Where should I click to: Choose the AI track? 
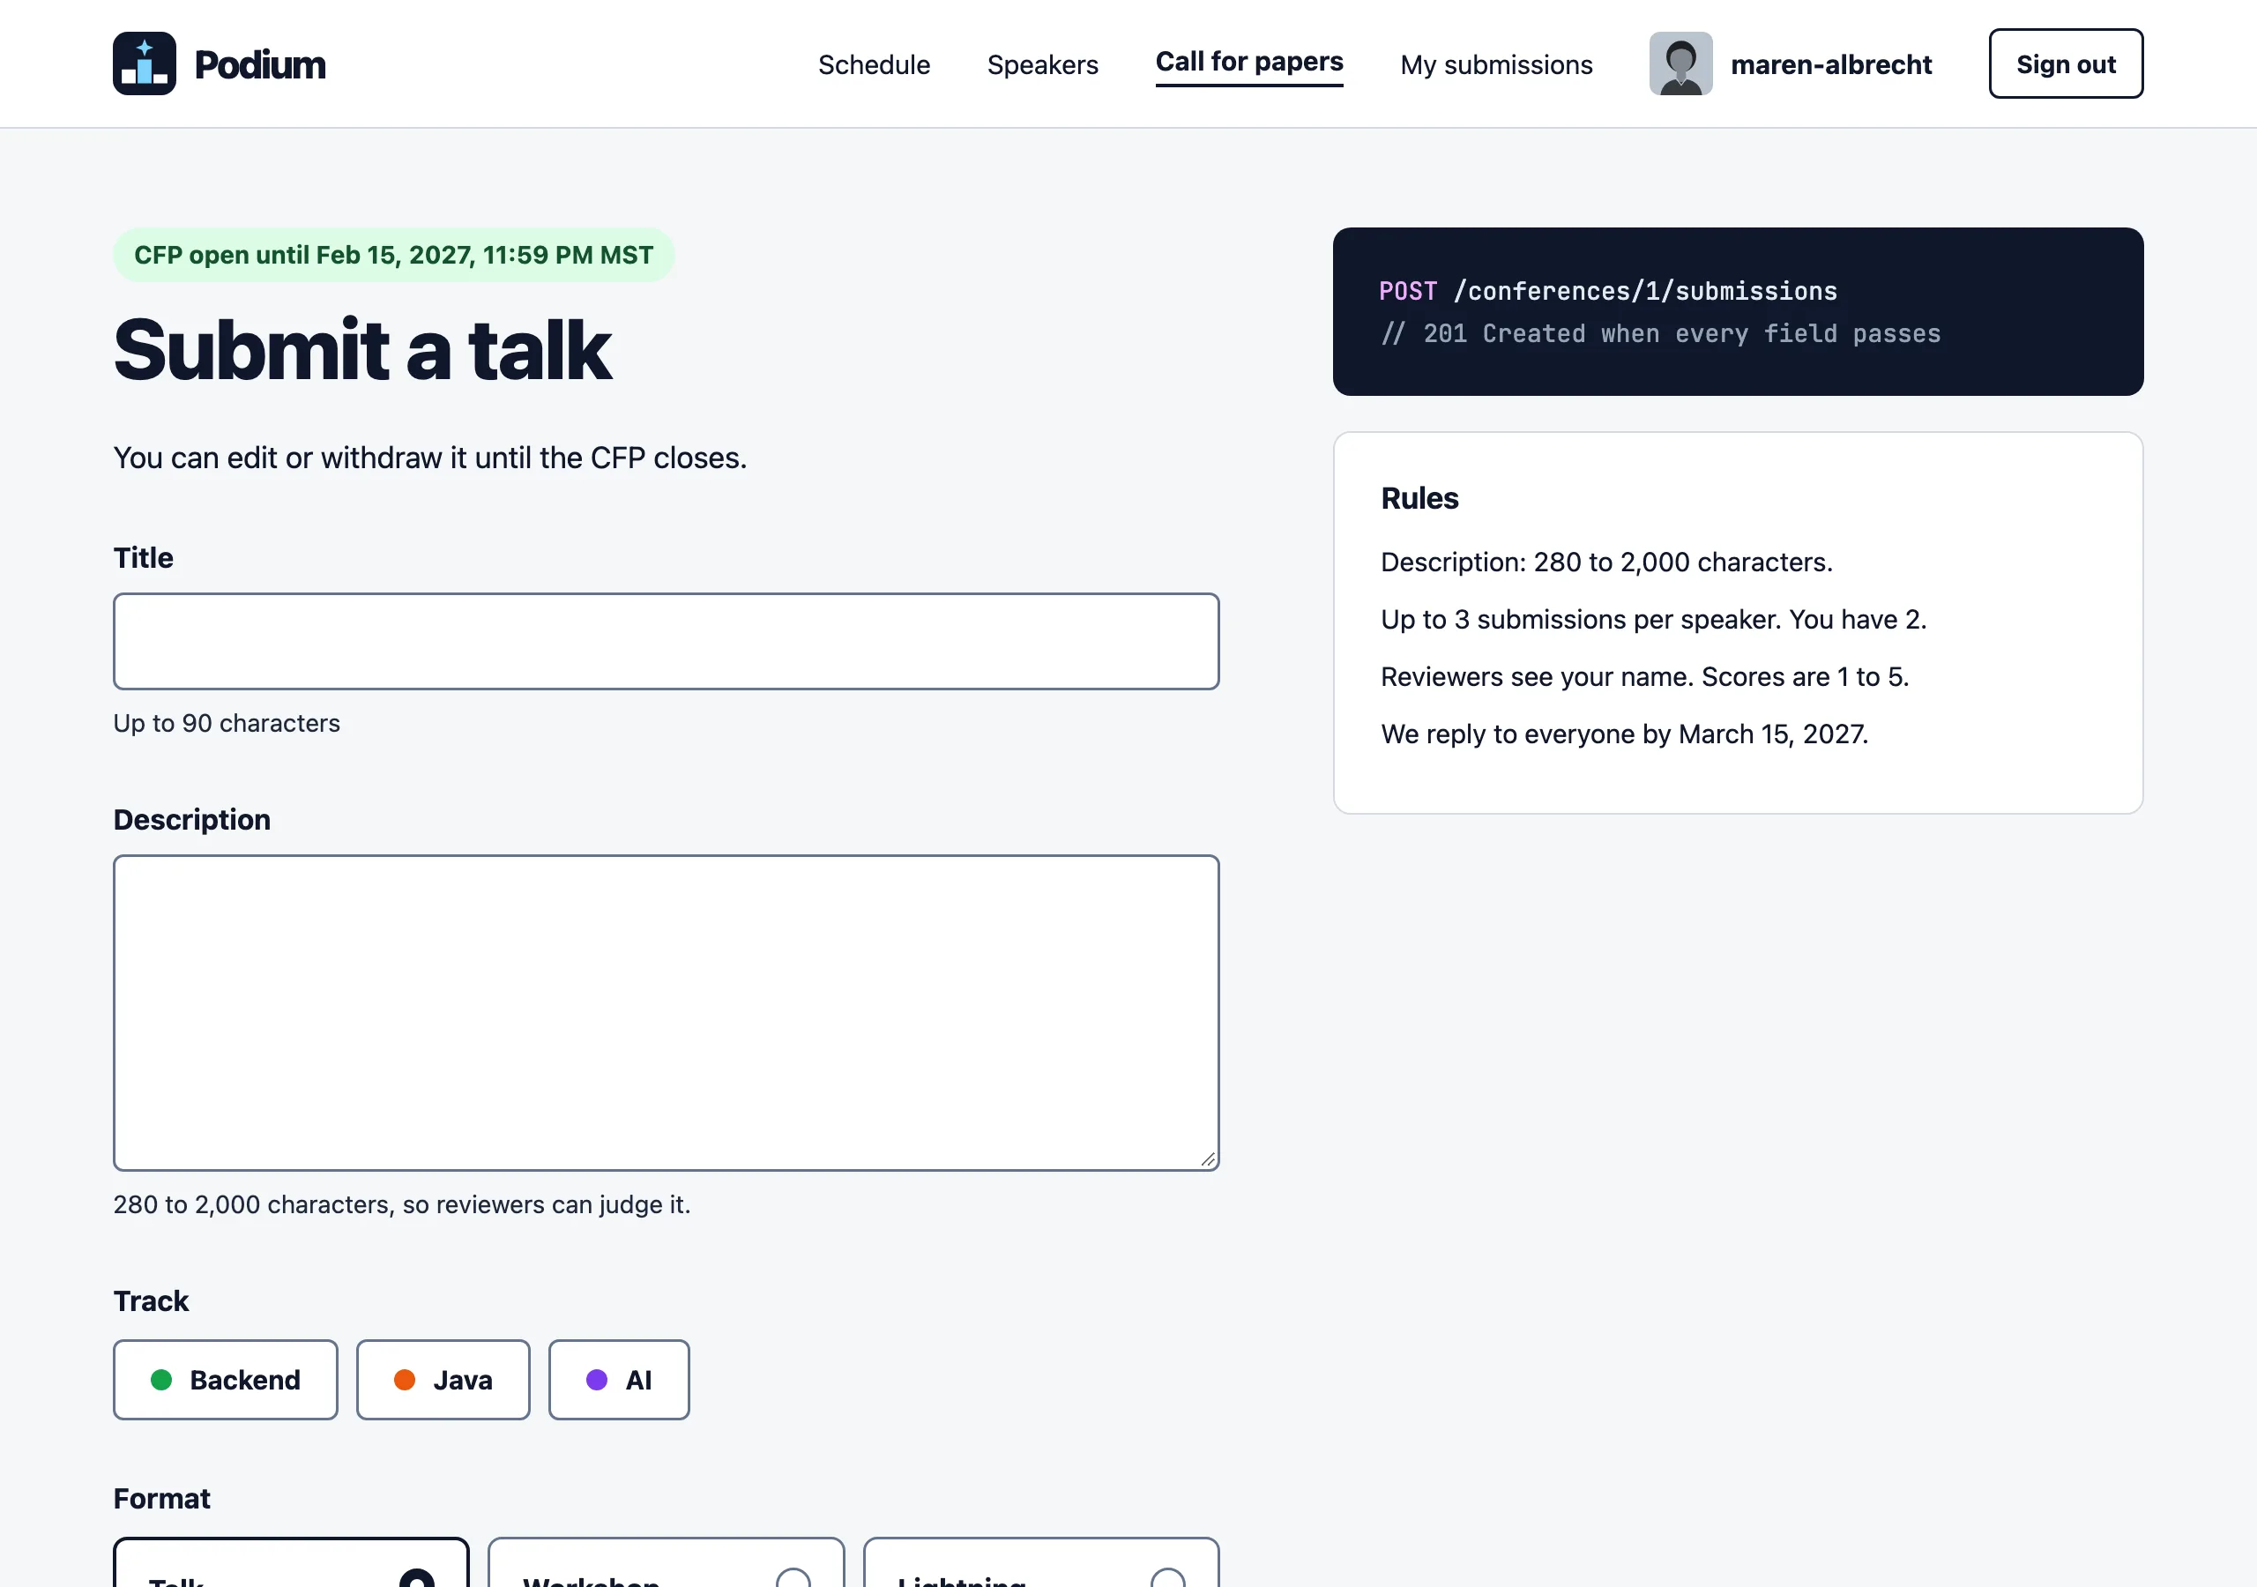[619, 1380]
